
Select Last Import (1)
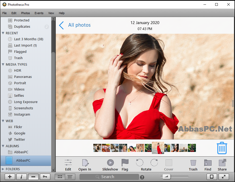pos(26,45)
